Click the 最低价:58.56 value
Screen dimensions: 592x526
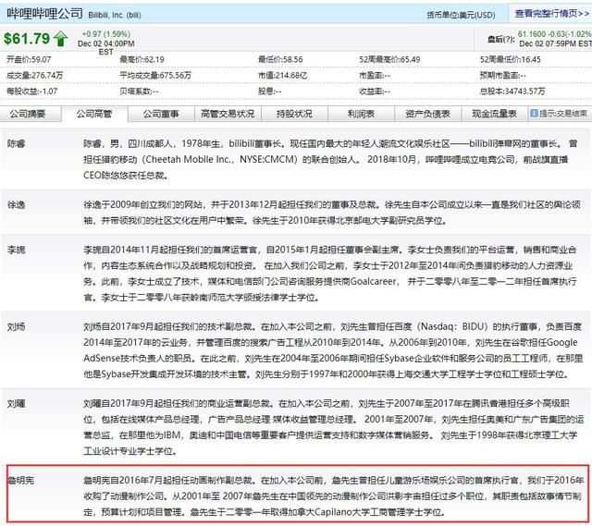click(x=280, y=59)
